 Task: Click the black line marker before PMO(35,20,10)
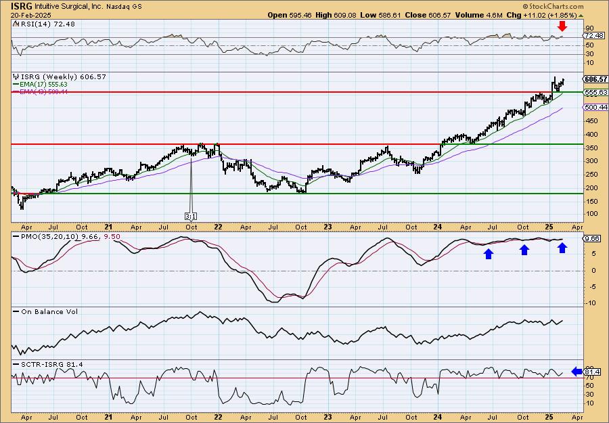(16, 237)
